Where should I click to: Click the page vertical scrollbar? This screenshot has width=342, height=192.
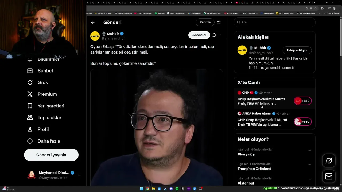(x=341, y=37)
